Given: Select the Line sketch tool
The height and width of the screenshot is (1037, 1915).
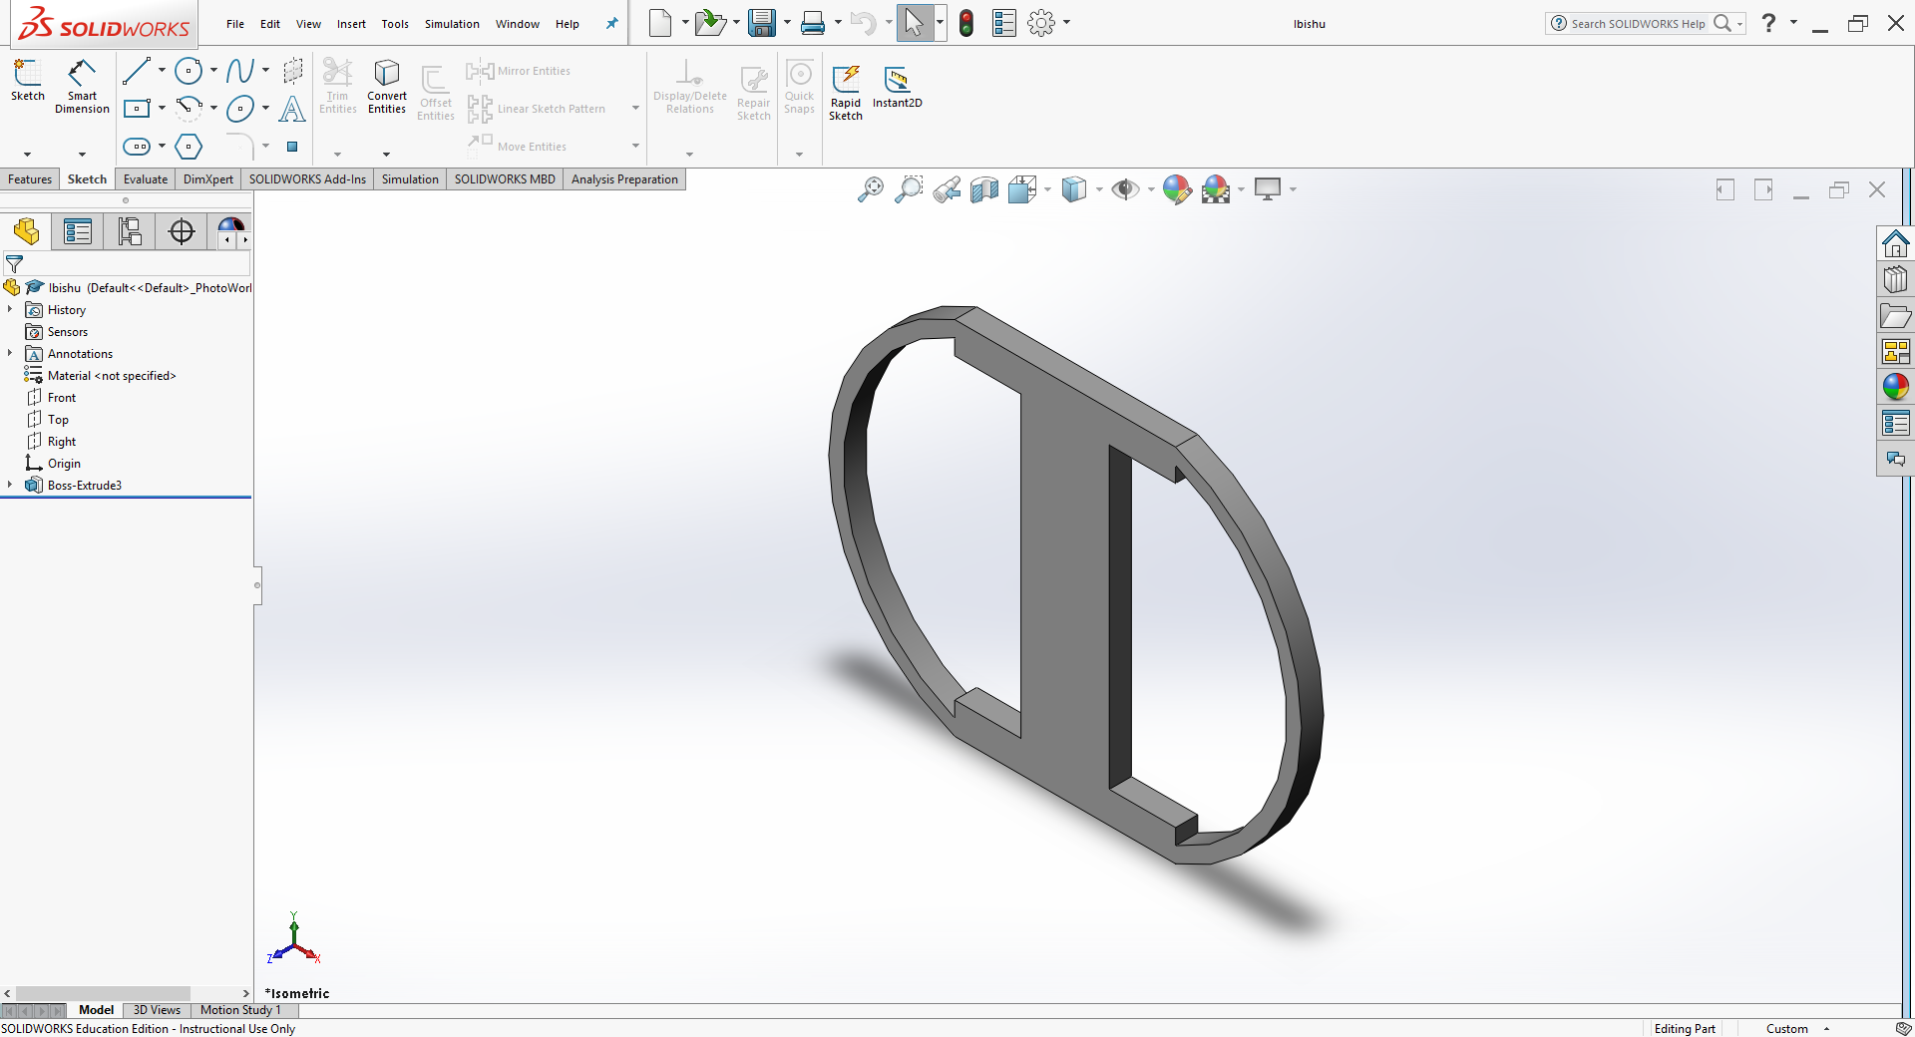Looking at the screenshot, I should pos(136,71).
